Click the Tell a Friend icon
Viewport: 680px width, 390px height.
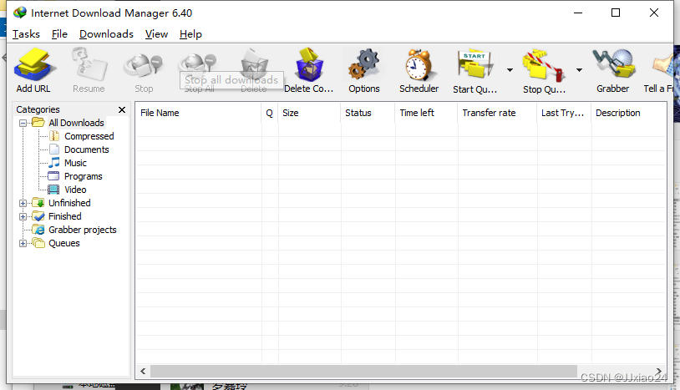pyautogui.click(x=662, y=65)
